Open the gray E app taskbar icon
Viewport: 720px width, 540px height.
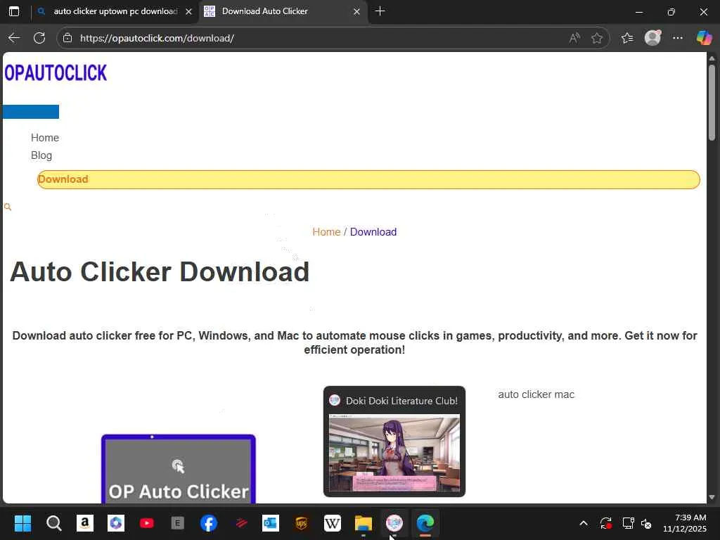pos(178,523)
